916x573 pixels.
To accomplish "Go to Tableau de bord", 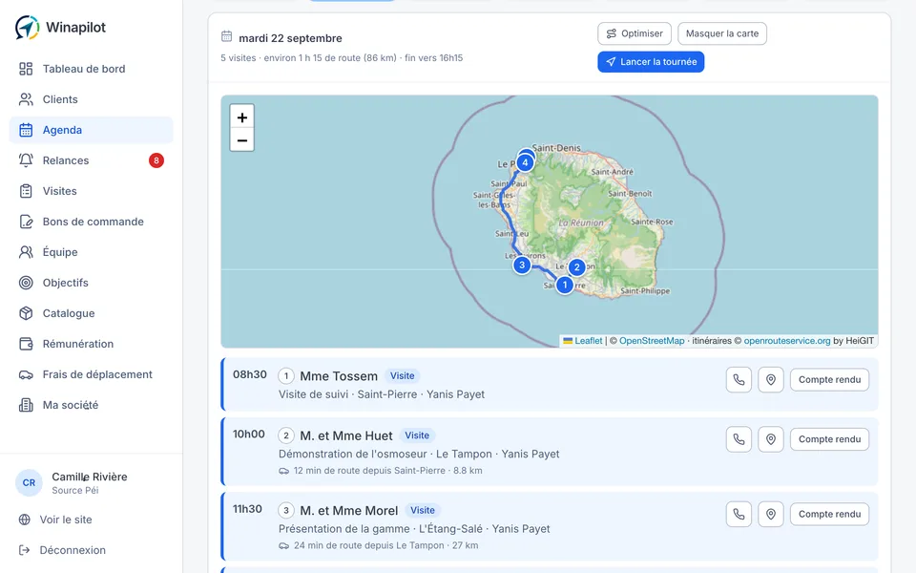I will (92, 69).
